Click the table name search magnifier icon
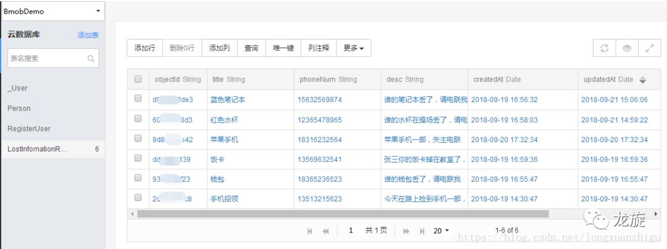 [91, 58]
